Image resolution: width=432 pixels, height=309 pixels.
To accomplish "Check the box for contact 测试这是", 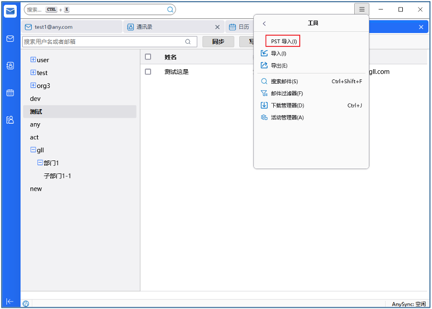I will (148, 72).
